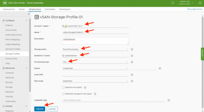This screenshot has width=204, height=112.
Task: Open Security under Resources
Action: point(9,82)
